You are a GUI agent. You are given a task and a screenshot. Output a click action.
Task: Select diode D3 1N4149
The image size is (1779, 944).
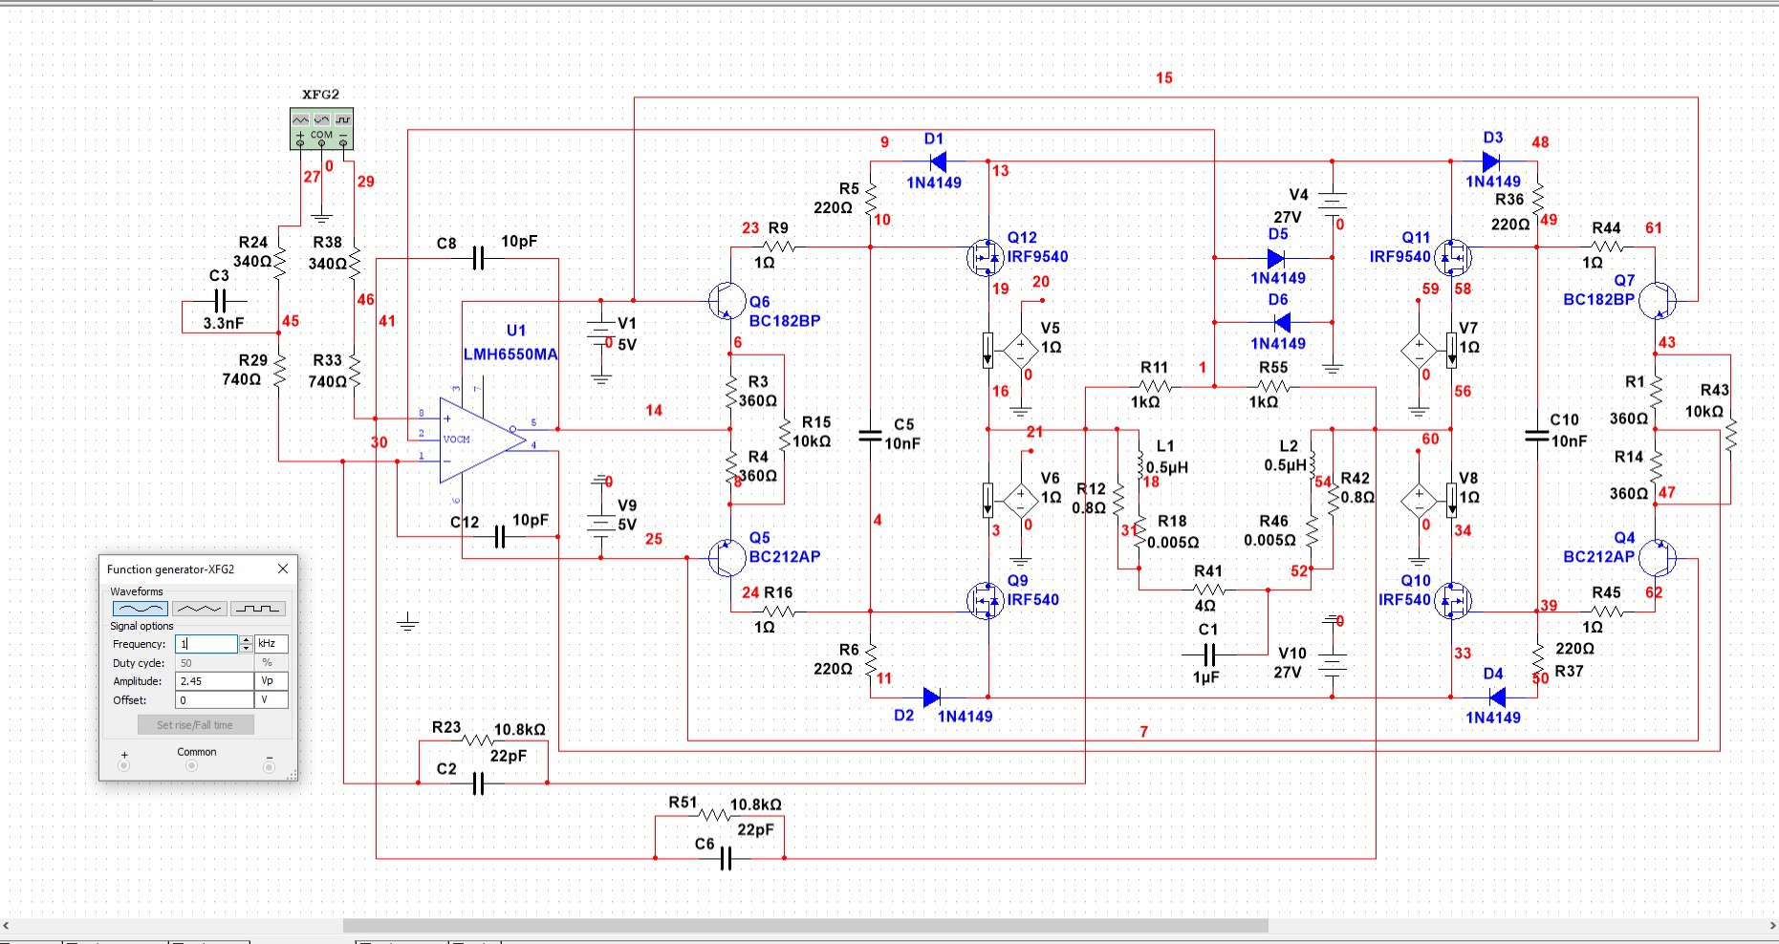(x=1491, y=161)
